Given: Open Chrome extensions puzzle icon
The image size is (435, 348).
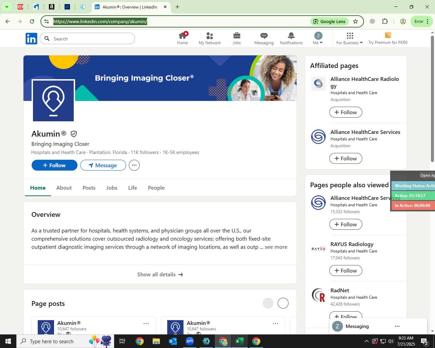Looking at the screenshot, I should (385, 21).
